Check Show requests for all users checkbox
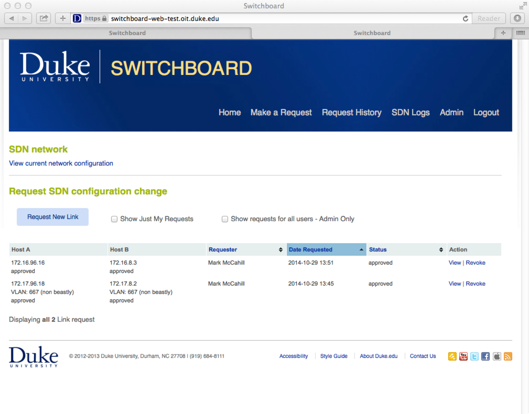This screenshot has width=529, height=414. (x=225, y=219)
